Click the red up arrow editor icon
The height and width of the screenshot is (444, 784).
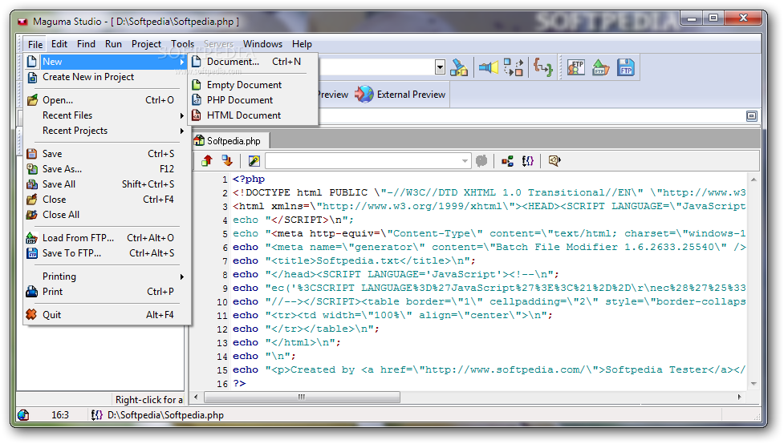(207, 161)
